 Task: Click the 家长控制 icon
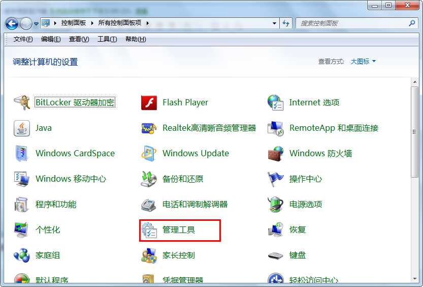coord(149,255)
